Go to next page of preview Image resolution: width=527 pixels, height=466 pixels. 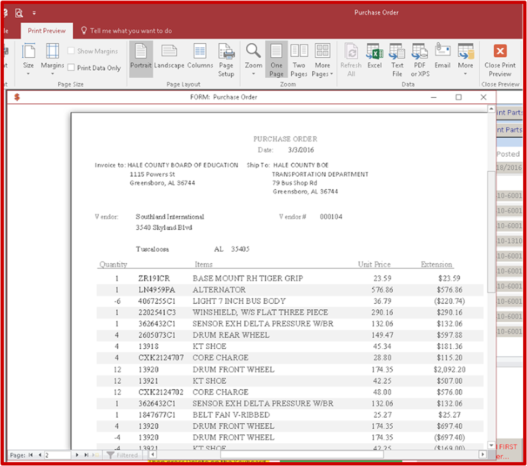pos(77,455)
